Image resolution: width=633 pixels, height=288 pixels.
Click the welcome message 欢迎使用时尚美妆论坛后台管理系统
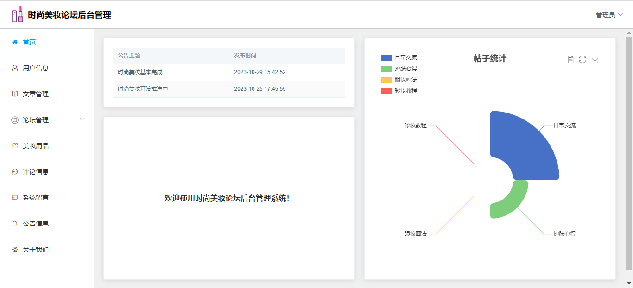point(227,198)
